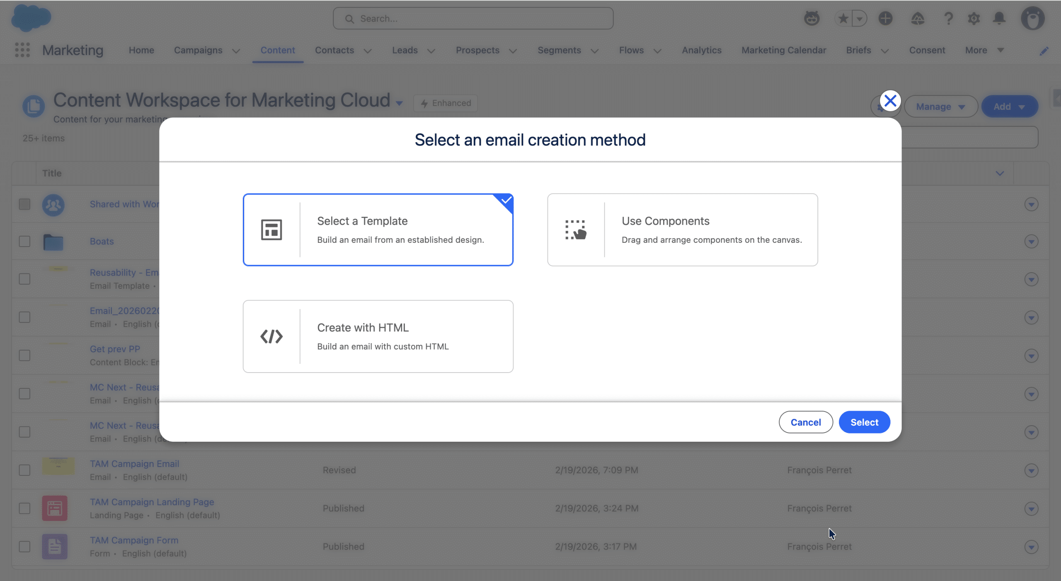Close the email creation dialog

890,101
